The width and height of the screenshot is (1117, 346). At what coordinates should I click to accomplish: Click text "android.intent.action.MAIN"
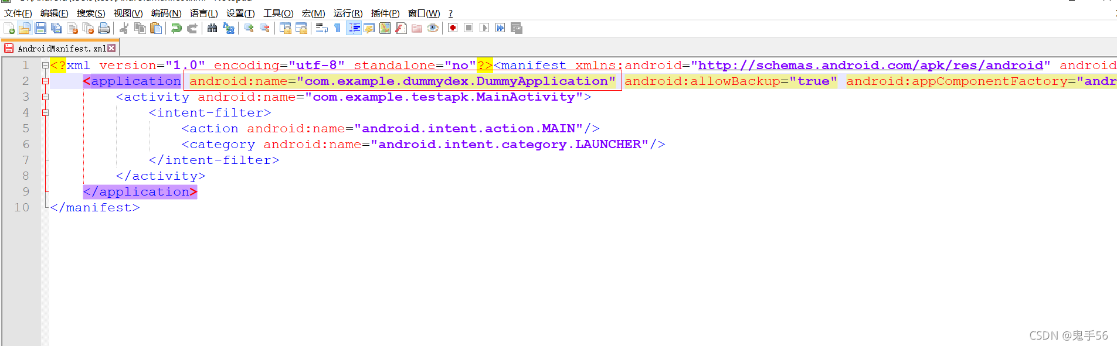[x=468, y=129]
